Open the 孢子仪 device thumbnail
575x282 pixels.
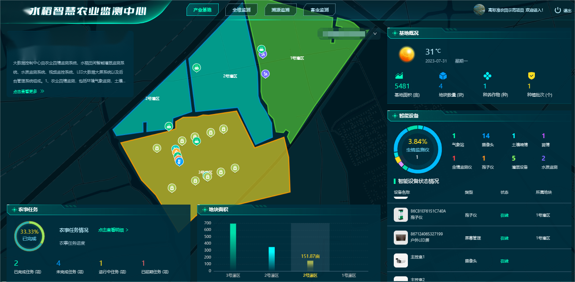click(x=400, y=214)
